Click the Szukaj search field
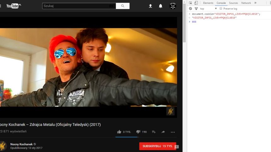The image size is (271, 152). [79, 6]
